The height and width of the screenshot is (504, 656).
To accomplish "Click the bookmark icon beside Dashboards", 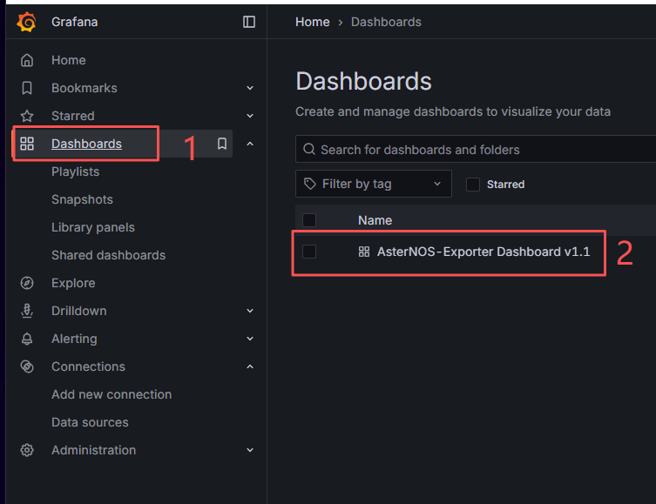I will [x=222, y=144].
